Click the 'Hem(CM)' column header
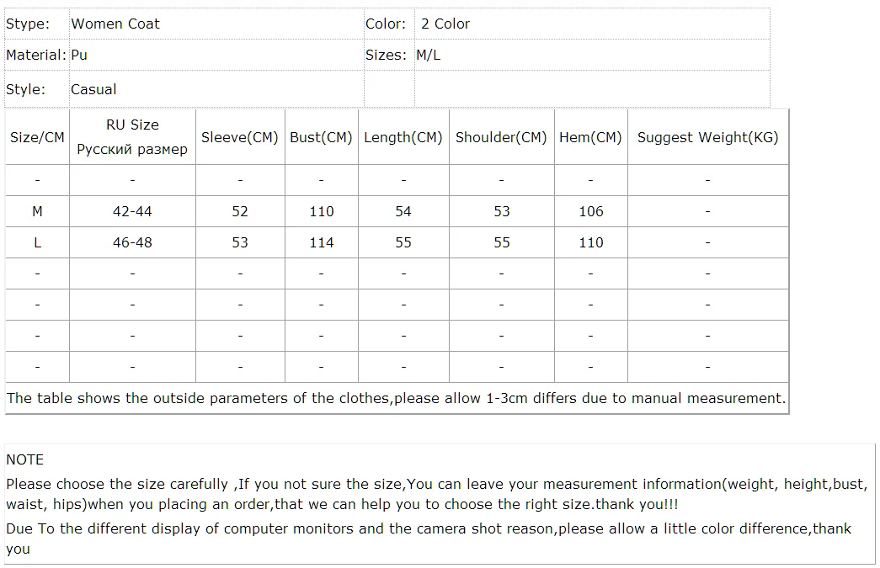 pos(590,137)
